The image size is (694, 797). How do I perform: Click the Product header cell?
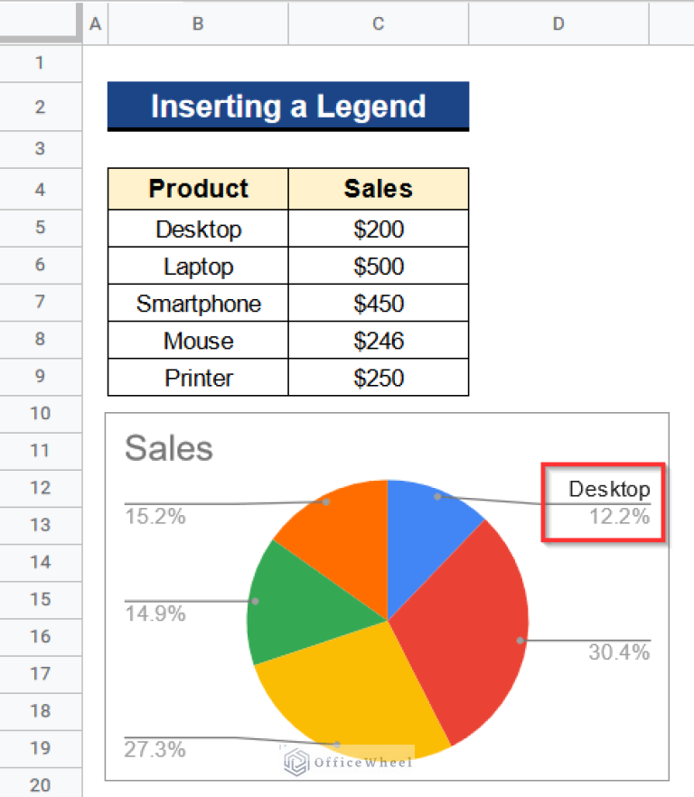coord(197,189)
